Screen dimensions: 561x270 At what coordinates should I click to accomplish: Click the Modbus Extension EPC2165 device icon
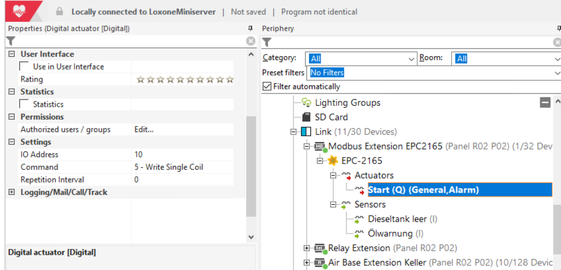click(320, 147)
